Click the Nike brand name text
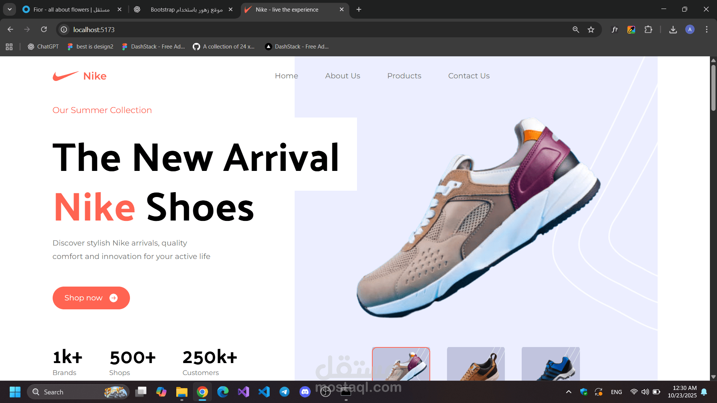This screenshot has width=717, height=403. (x=95, y=76)
